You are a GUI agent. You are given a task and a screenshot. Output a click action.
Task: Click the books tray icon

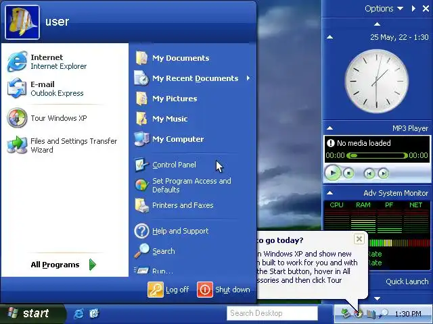(x=371, y=313)
